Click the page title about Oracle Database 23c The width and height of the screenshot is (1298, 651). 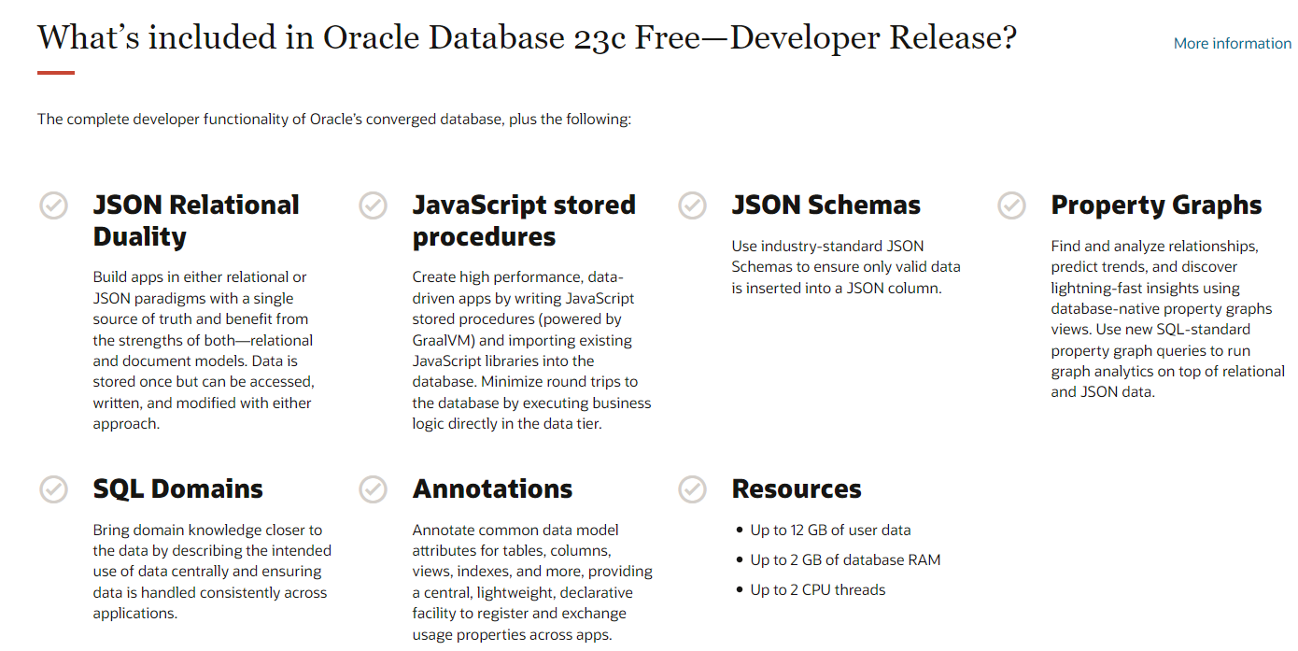527,38
